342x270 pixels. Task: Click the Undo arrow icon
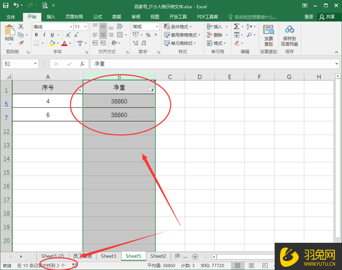point(17,5)
